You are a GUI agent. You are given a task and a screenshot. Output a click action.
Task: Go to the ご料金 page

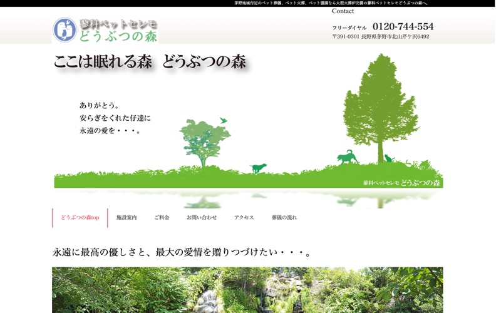click(162, 218)
